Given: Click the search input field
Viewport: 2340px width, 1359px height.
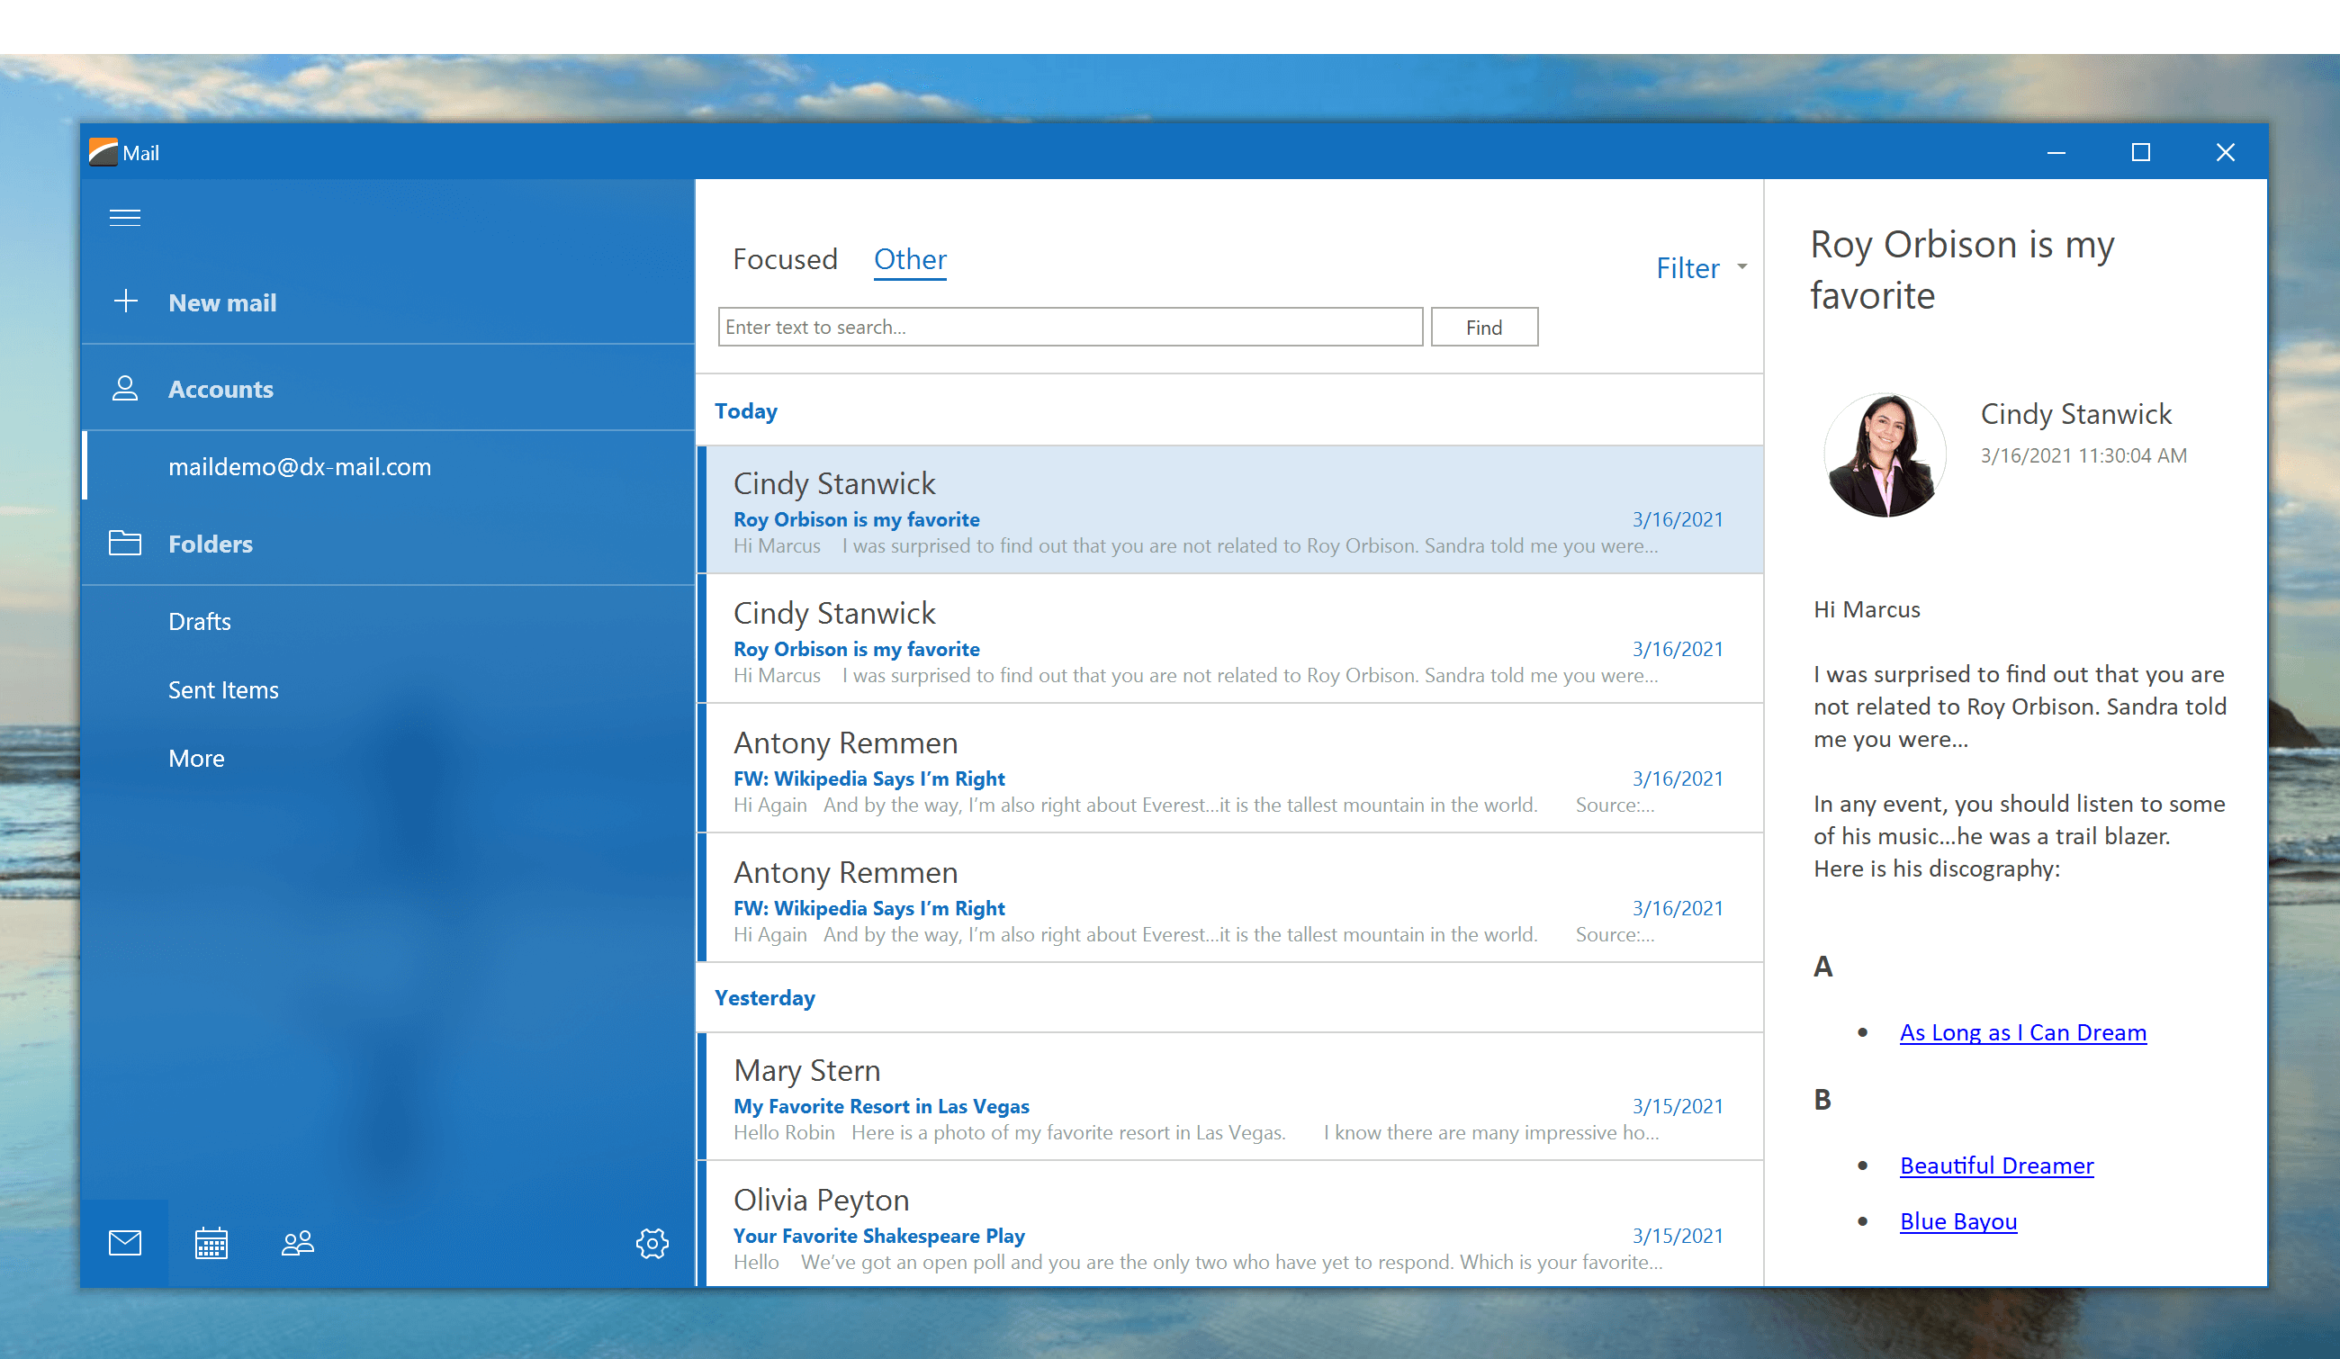Looking at the screenshot, I should click(x=1067, y=327).
